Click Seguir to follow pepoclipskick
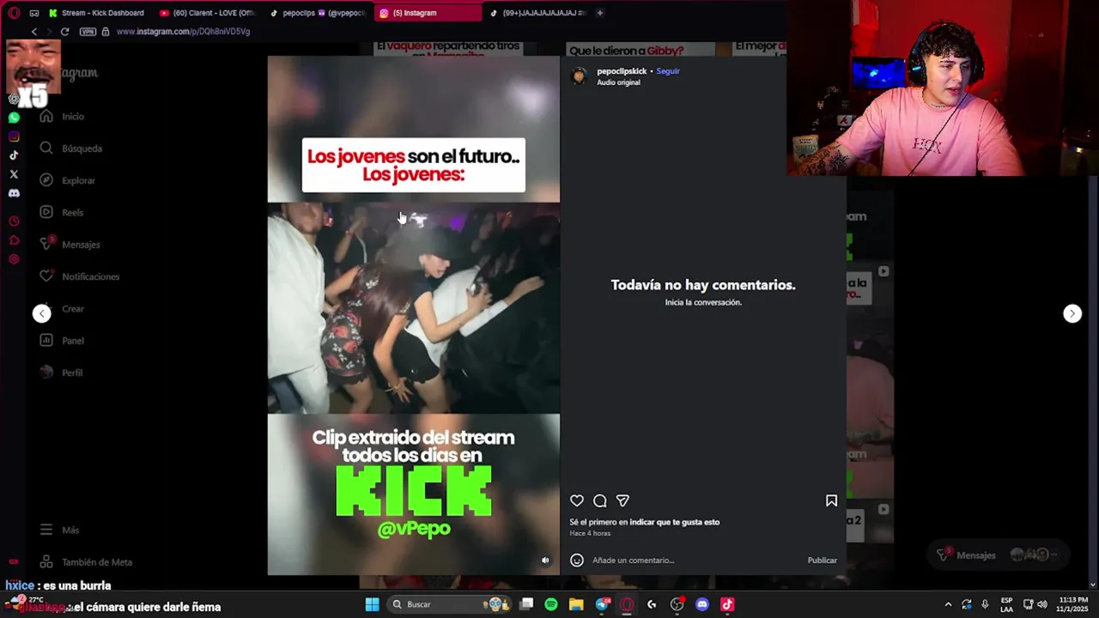 coord(668,71)
